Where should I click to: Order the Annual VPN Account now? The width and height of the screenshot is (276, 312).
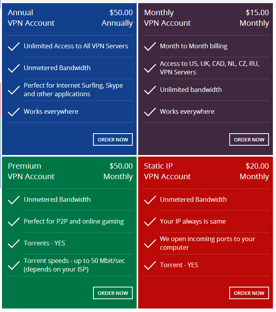click(113, 139)
